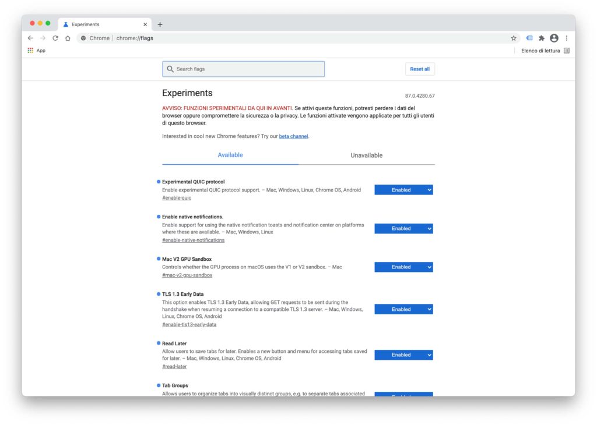Switch to the Unavailable tab

pyautogui.click(x=366, y=155)
